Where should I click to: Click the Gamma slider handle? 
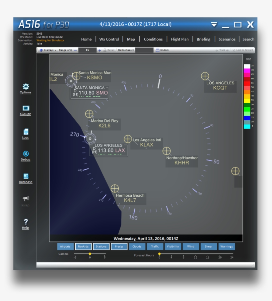(90, 254)
